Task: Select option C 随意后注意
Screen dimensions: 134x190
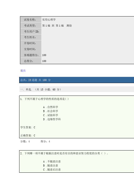Action: (52, 170)
